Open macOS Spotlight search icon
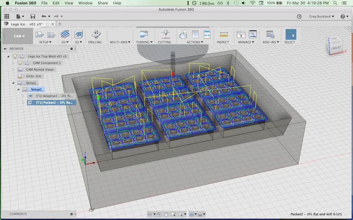Viewport: 353px width, 220px height. [335, 3]
